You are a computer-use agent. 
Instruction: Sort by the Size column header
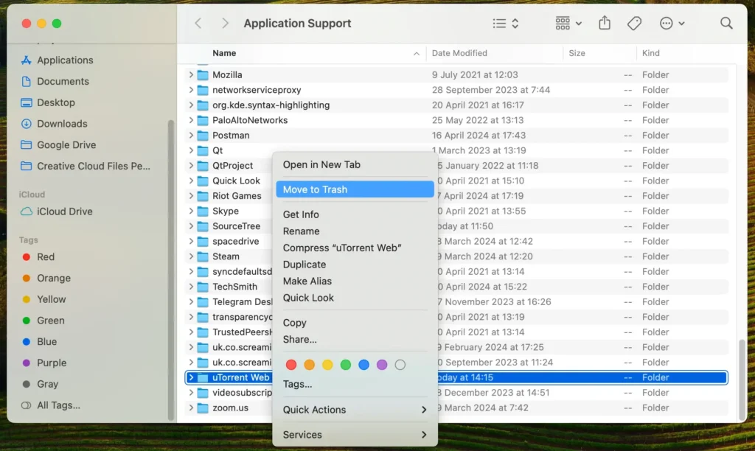tap(599, 53)
